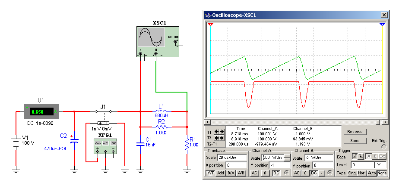Click the Reverse button
Viewport: 399px width, 192px height.
click(x=355, y=131)
